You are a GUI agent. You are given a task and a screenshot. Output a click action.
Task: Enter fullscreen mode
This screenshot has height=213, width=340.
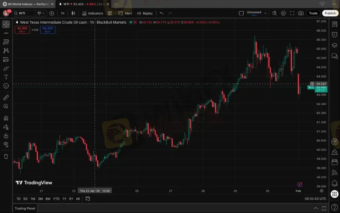coord(292,13)
